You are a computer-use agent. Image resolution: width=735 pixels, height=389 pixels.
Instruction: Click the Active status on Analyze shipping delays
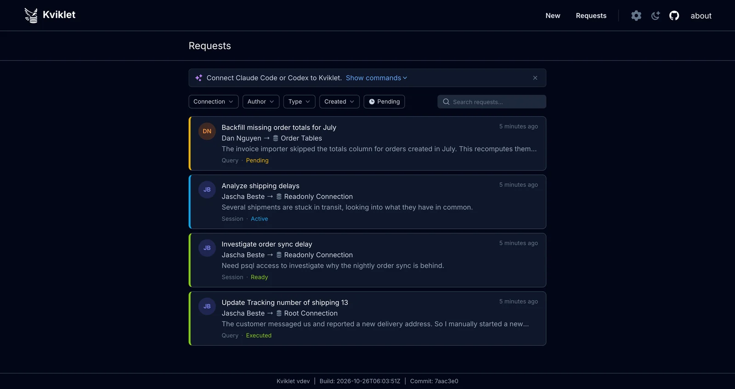click(x=259, y=219)
